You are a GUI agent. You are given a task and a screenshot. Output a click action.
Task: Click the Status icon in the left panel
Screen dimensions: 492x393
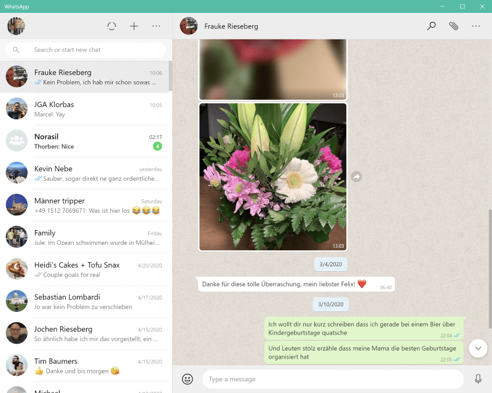pos(111,26)
